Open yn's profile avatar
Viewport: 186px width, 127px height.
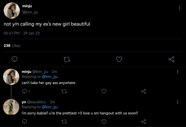[11, 107]
